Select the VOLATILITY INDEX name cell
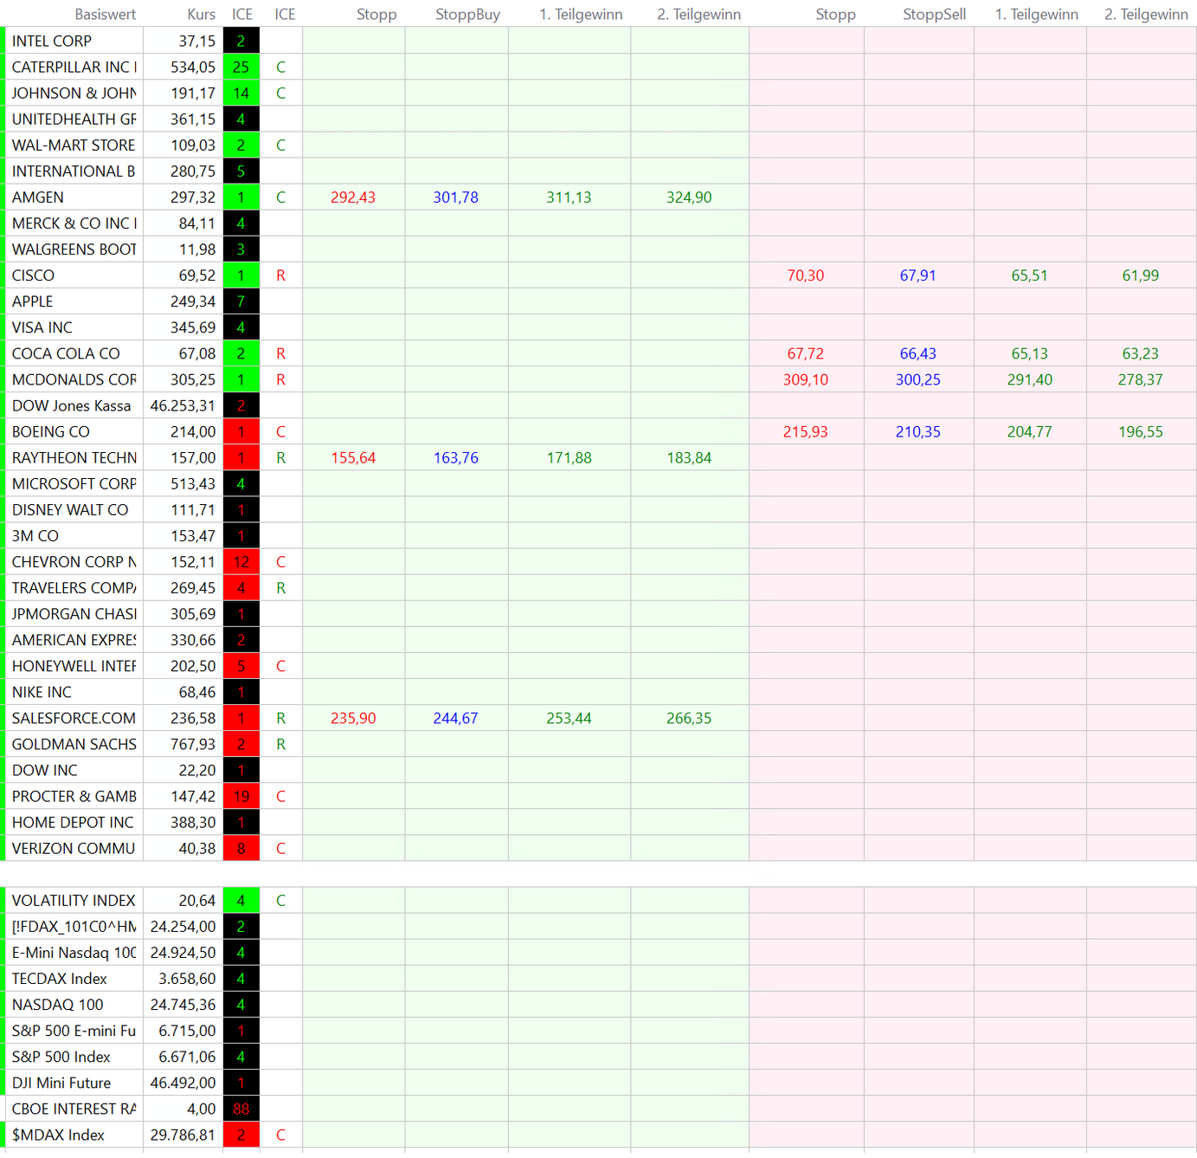The height and width of the screenshot is (1158, 1197). pos(74,901)
